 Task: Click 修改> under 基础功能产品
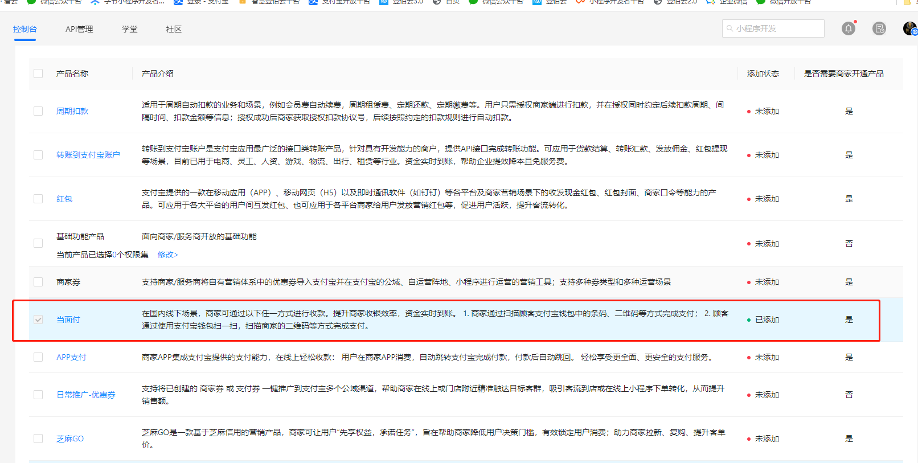click(x=168, y=255)
